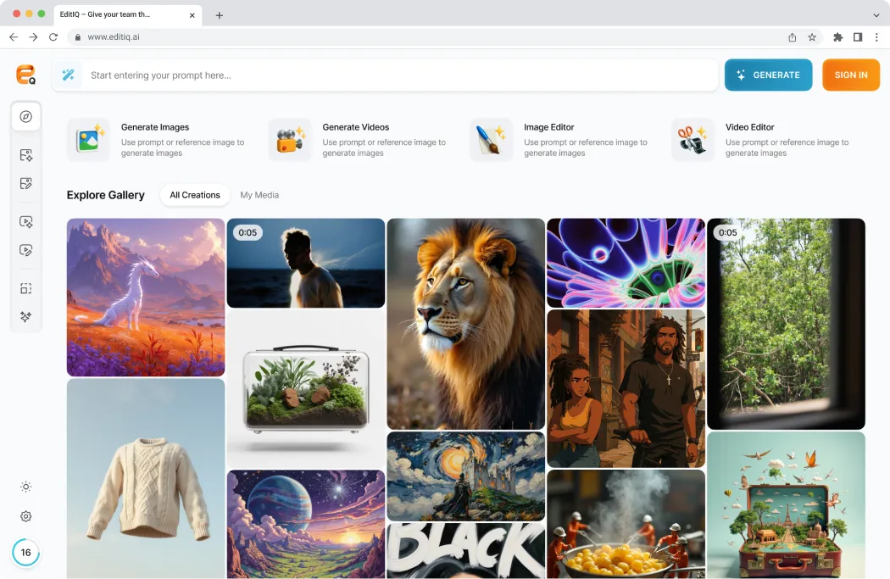Switch to the My Media tab
Image resolution: width=890 pixels, height=579 pixels.
pos(259,195)
